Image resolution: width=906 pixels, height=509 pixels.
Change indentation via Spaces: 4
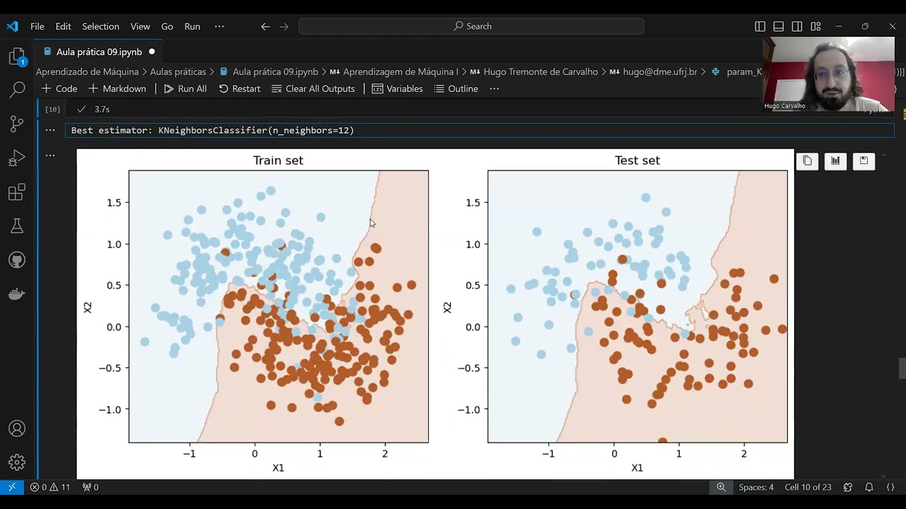coord(756,487)
